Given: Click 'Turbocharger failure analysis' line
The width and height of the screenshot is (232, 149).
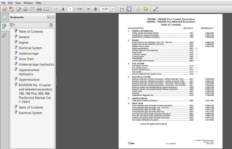Looking at the screenshot, I should (143, 61).
